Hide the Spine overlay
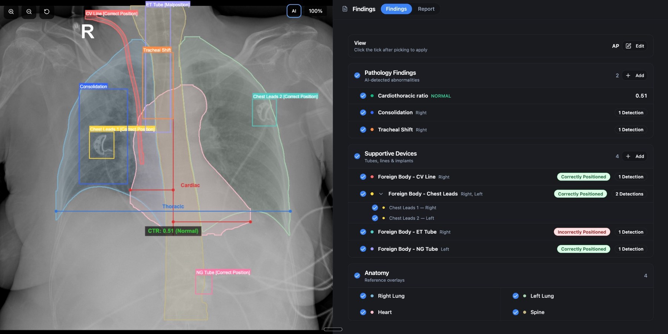The image size is (668, 334). pos(515,312)
